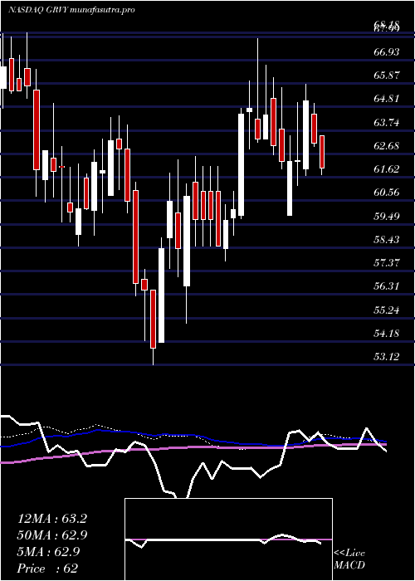Click the 59.49 price axis label
The height and width of the screenshot is (581, 415).
[x=387, y=216]
